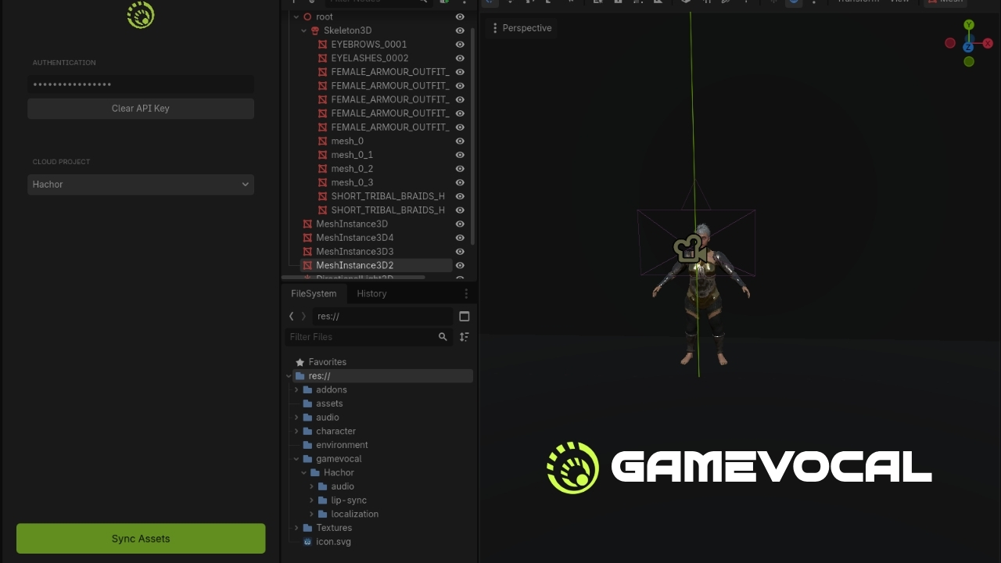The height and width of the screenshot is (563, 1001).
Task: Click the Filter Files search magnifier
Action: tap(443, 337)
